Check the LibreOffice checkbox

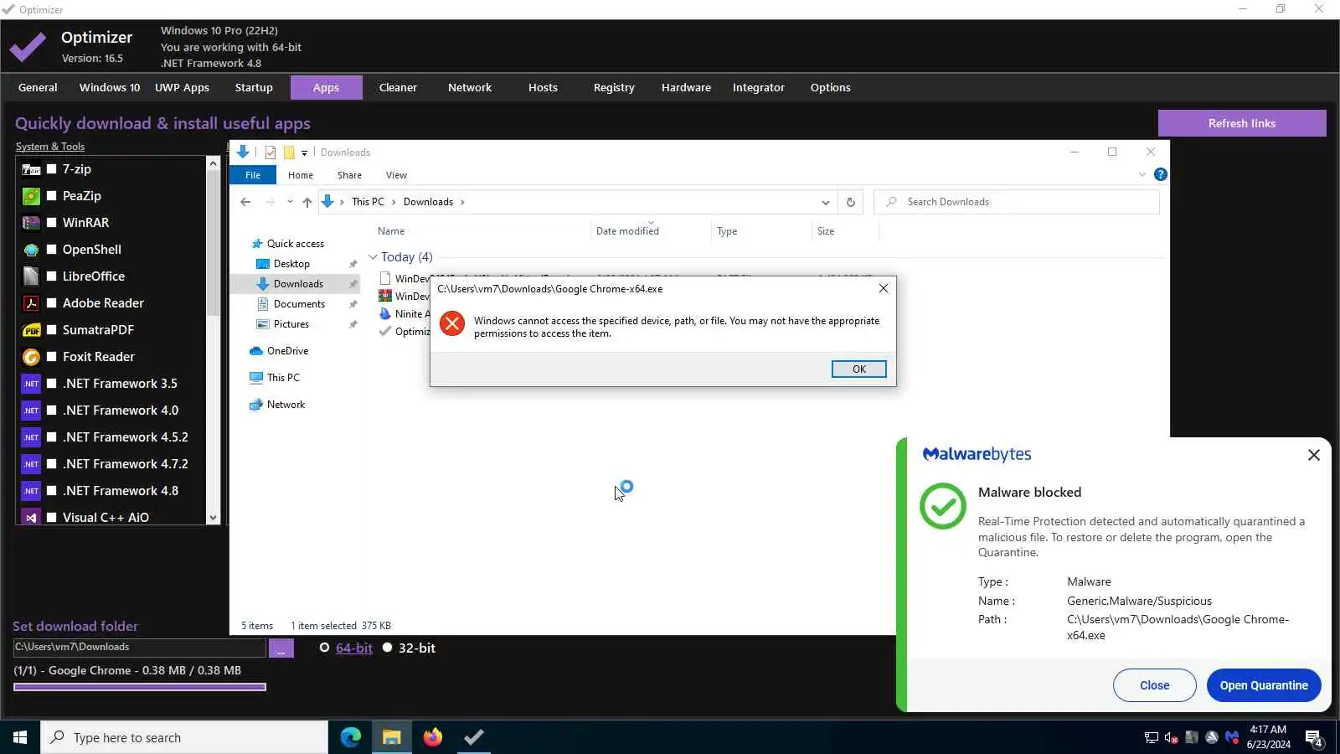click(x=52, y=276)
